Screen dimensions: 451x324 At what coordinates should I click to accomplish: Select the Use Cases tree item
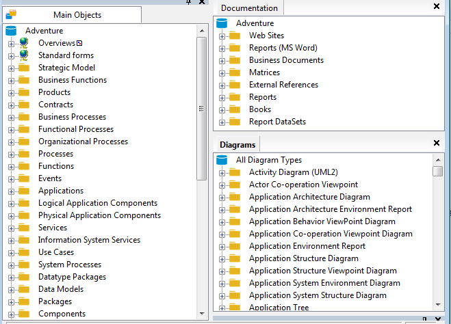tap(56, 252)
